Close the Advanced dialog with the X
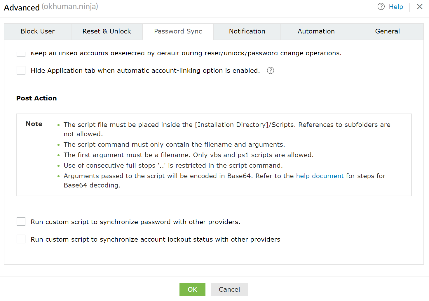 coord(419,7)
